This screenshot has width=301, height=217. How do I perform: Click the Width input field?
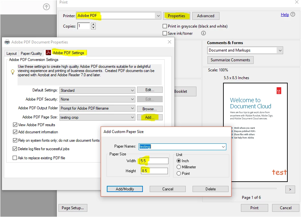click(154, 161)
